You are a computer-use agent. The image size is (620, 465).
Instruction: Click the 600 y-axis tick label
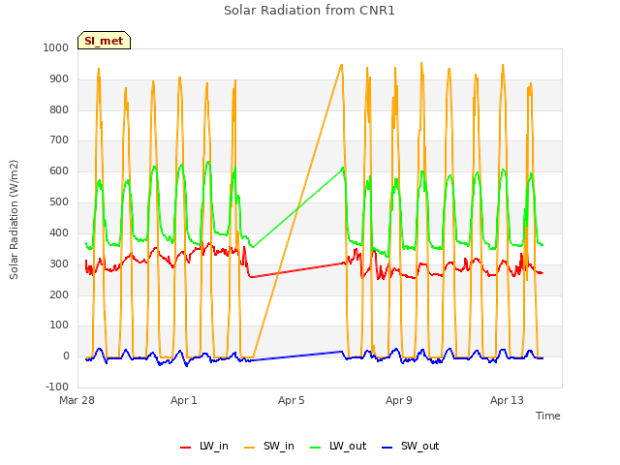[59, 170]
